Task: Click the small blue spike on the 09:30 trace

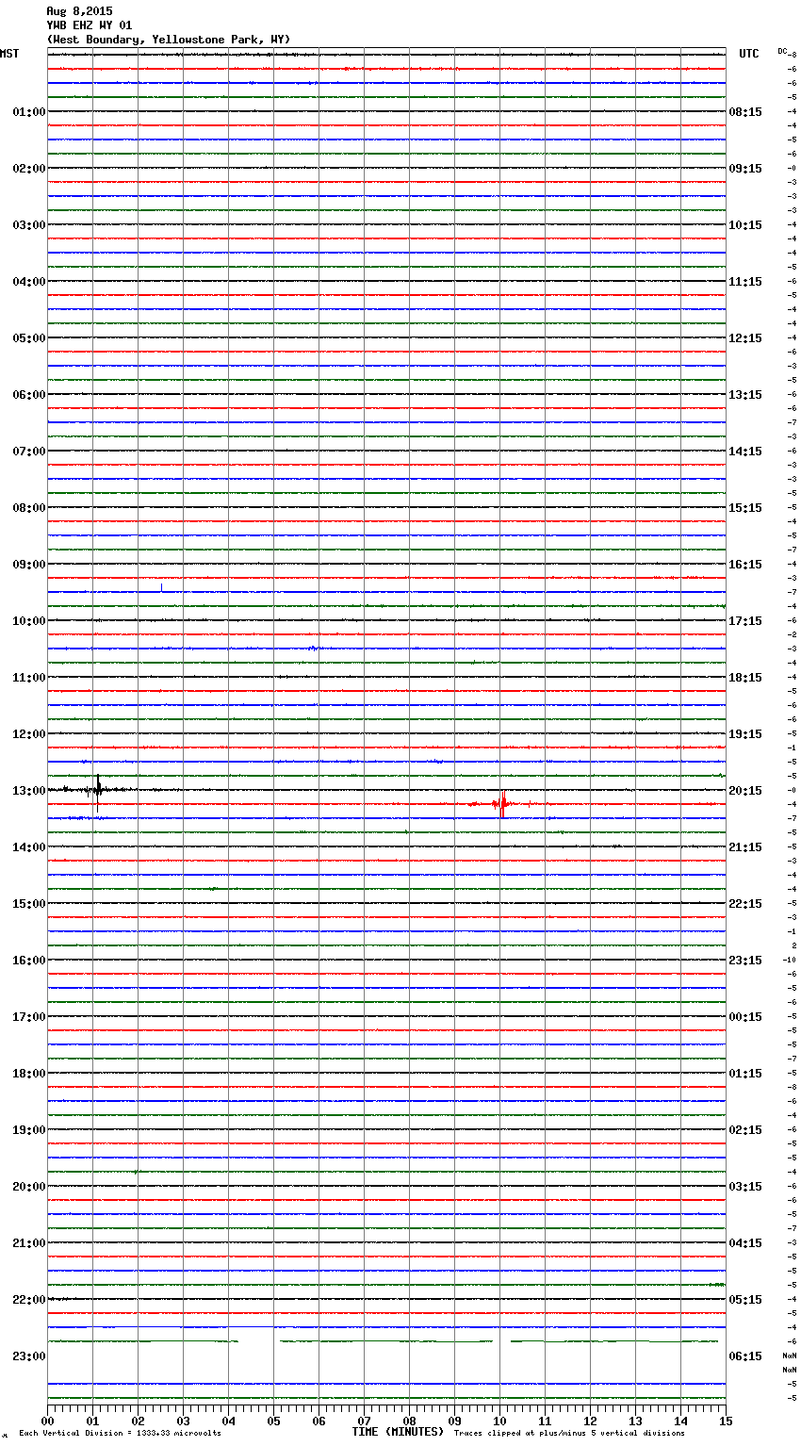Action: click(x=161, y=588)
